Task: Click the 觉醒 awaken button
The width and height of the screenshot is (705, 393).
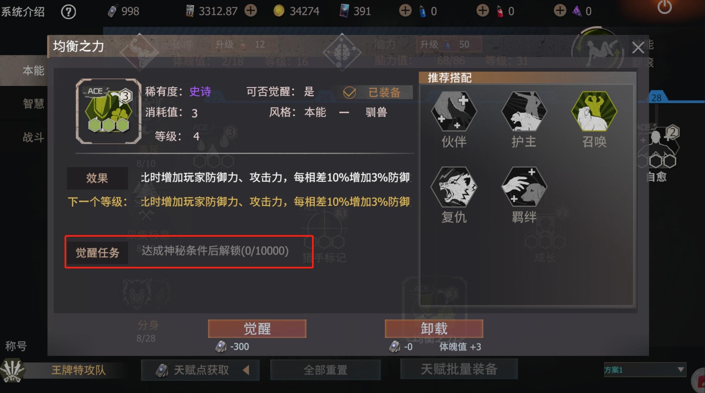Action: [257, 329]
